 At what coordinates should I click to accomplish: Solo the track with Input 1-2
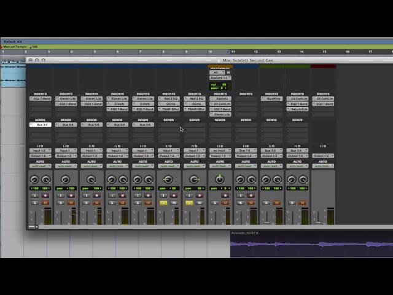(35, 203)
